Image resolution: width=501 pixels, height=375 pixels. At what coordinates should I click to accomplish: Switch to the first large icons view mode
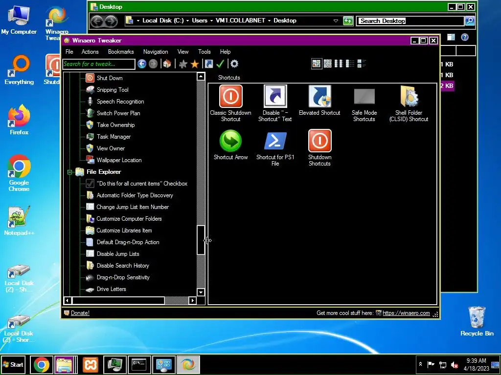tap(317, 63)
